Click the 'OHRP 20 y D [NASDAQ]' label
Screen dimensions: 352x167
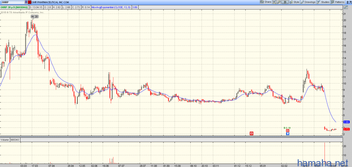coord(14,7)
